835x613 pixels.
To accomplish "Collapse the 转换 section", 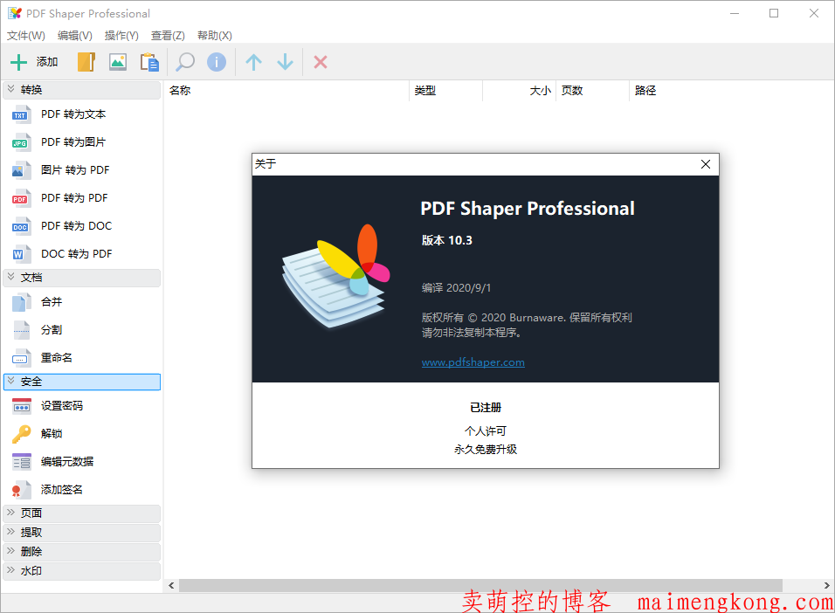I will (x=82, y=90).
